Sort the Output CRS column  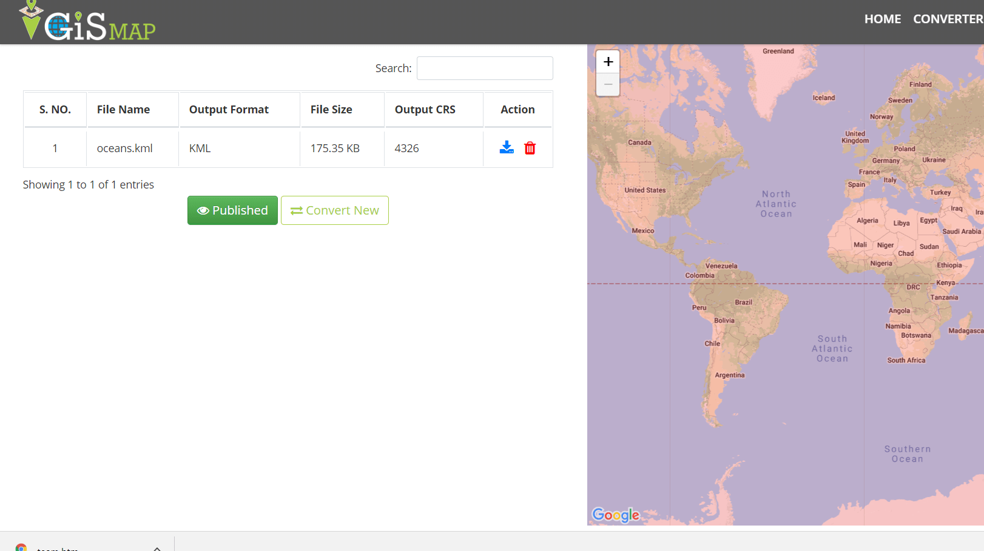click(425, 109)
